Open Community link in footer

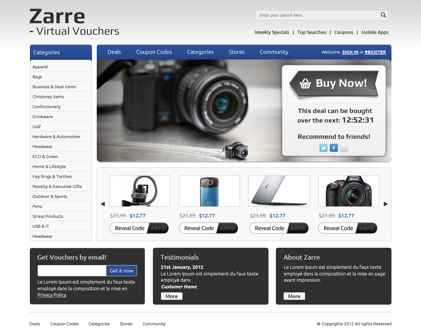coord(154,324)
